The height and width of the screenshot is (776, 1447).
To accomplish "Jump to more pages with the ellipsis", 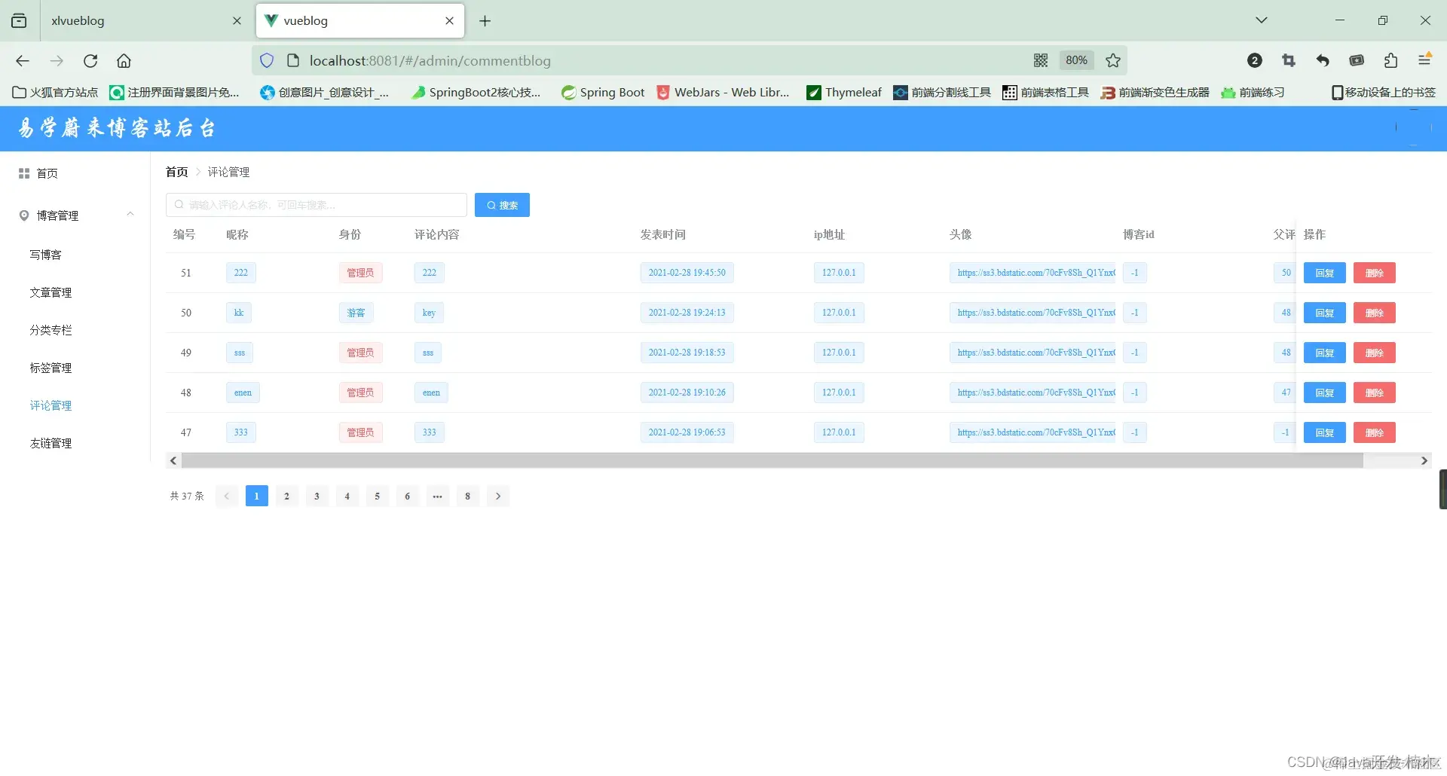I will click(438, 496).
